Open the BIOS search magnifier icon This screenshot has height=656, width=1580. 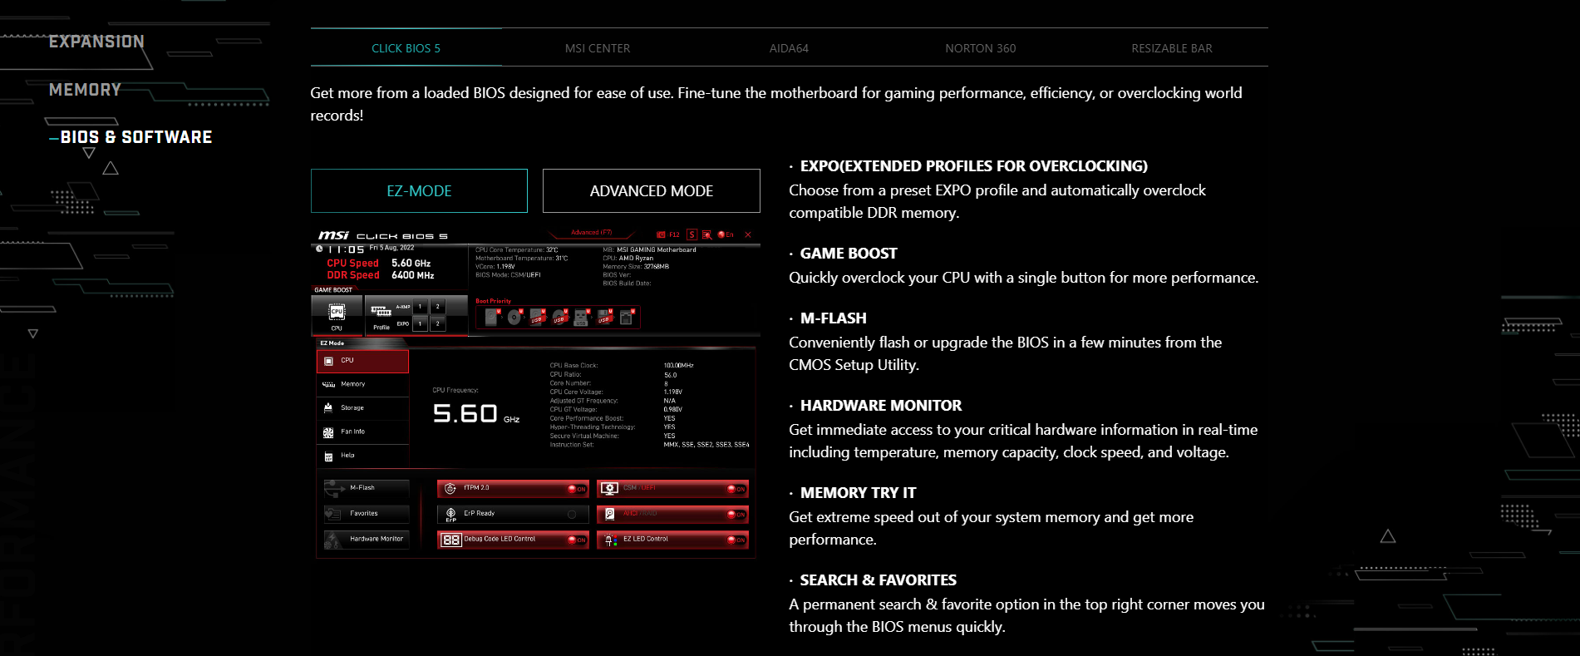[x=706, y=235]
